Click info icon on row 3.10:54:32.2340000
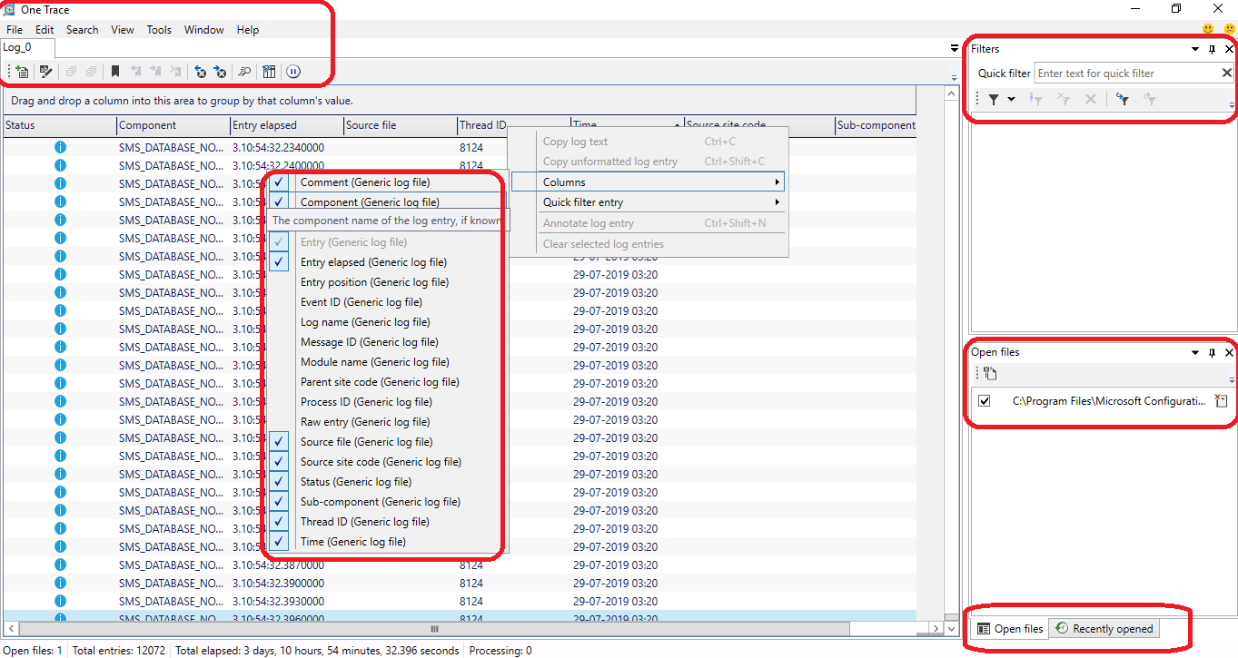This screenshot has width=1238, height=658. [60, 147]
